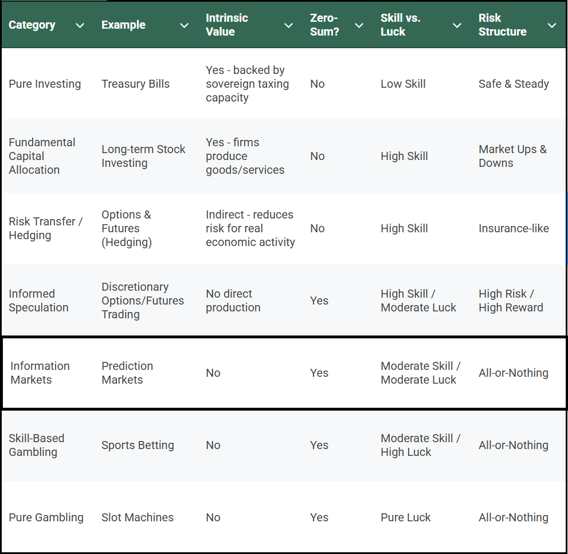Select the Fundamental Capital Allocation cell
Screen dimensions: 568x554
click(42, 156)
